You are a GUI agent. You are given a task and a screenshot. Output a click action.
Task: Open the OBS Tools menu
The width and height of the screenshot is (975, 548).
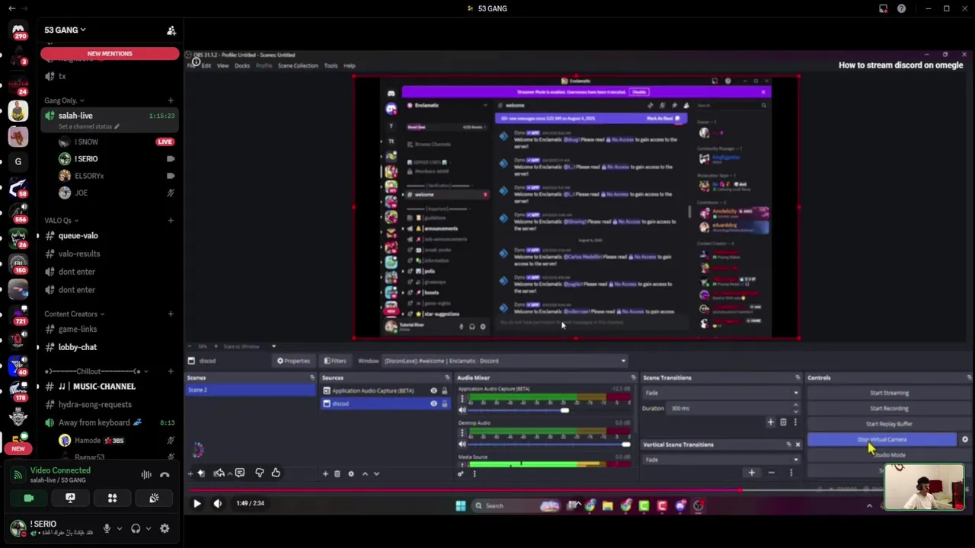tap(331, 65)
